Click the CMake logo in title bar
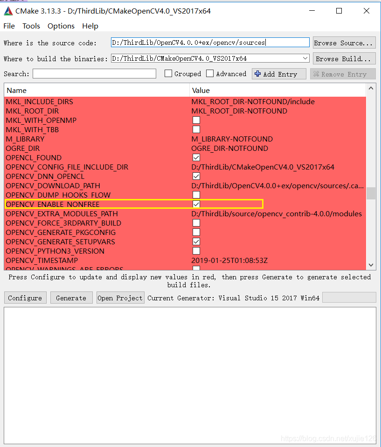 [x=8, y=11]
